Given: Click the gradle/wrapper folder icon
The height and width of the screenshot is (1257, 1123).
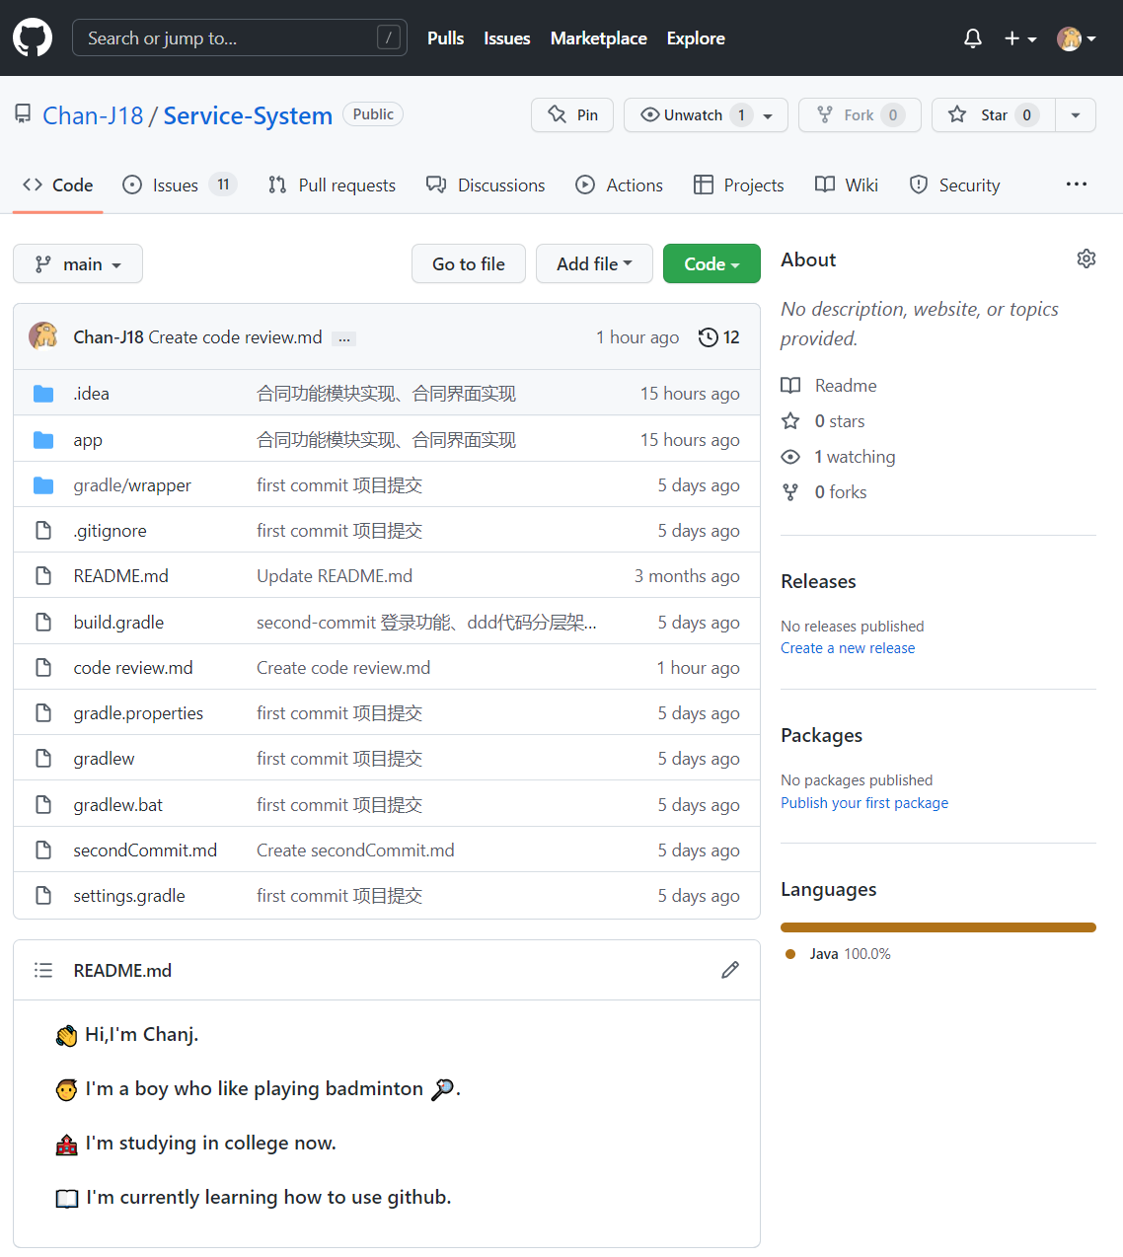Looking at the screenshot, I should (43, 485).
